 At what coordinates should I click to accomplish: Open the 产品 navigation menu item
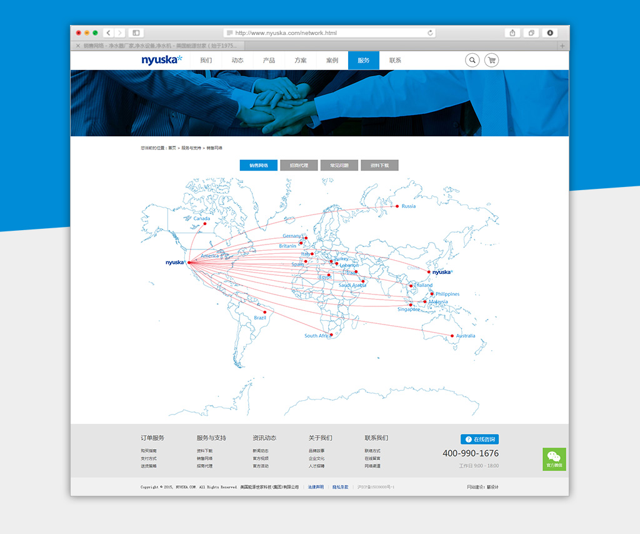tap(269, 60)
